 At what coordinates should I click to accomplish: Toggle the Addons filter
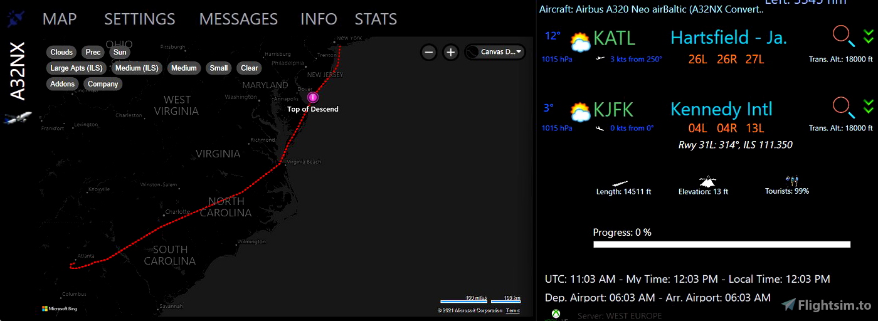pyautogui.click(x=63, y=83)
